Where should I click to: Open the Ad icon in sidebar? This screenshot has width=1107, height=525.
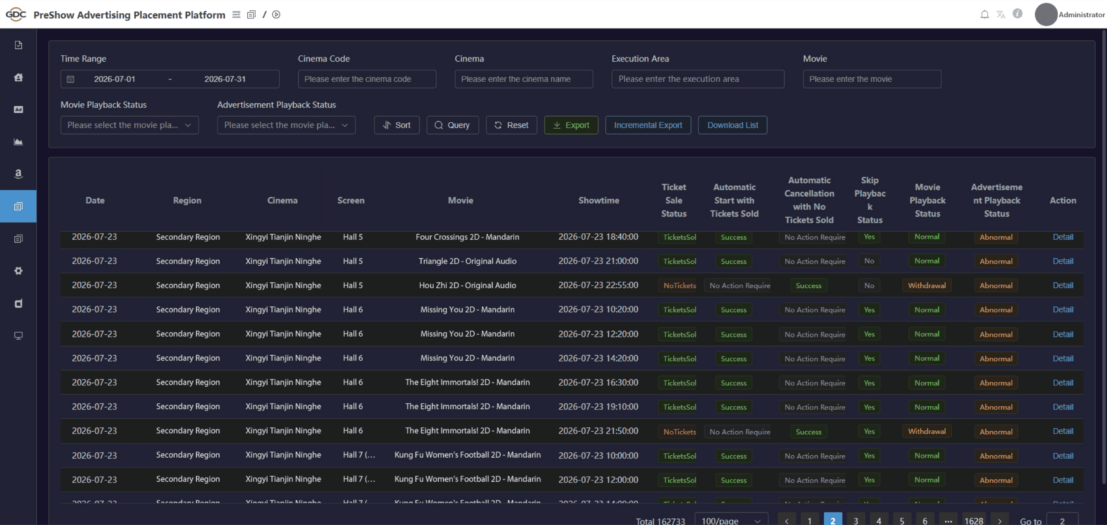(x=18, y=109)
